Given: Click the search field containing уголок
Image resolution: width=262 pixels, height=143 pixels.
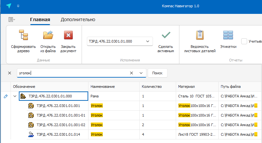Looking at the screenshot, I should point(73,73).
